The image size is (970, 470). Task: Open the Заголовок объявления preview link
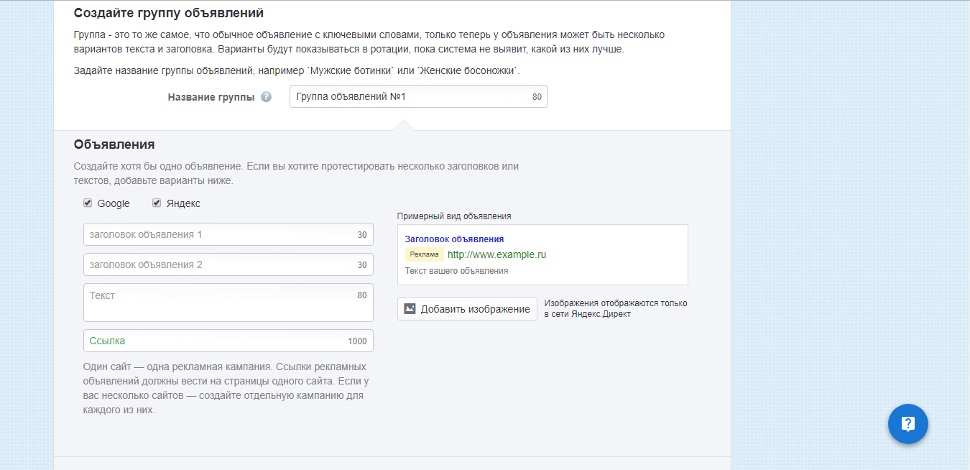[x=454, y=239]
